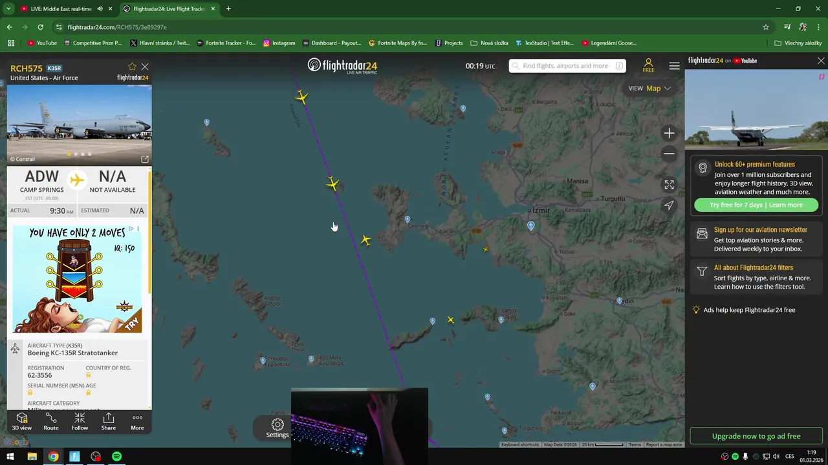Center map on my location
The width and height of the screenshot is (828, 465).
[669, 205]
